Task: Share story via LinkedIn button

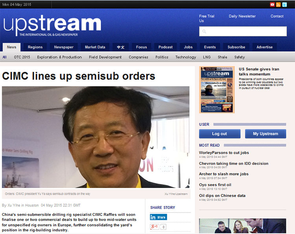Action: [159, 217]
